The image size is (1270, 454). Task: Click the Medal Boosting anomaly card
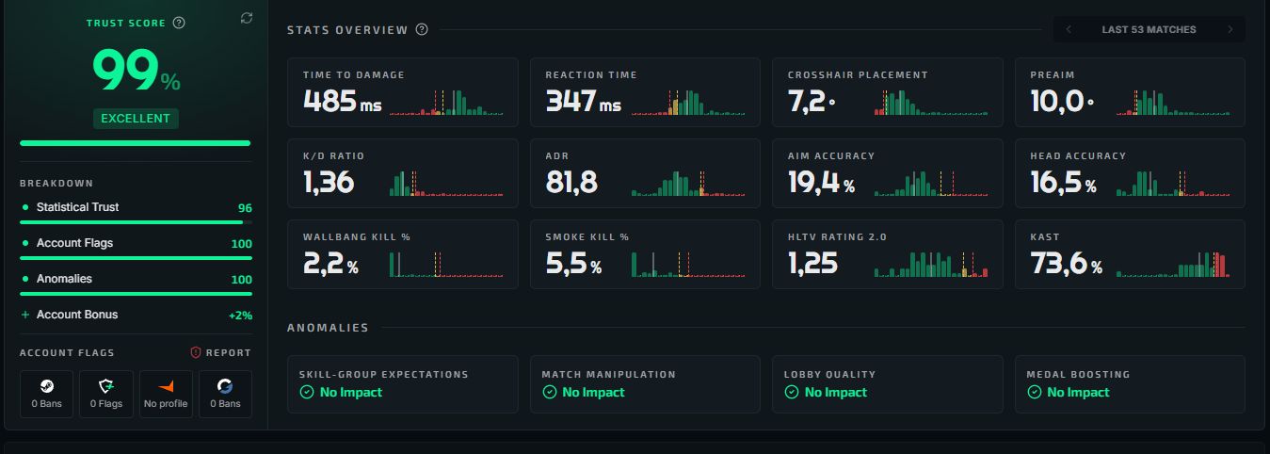click(x=1130, y=384)
